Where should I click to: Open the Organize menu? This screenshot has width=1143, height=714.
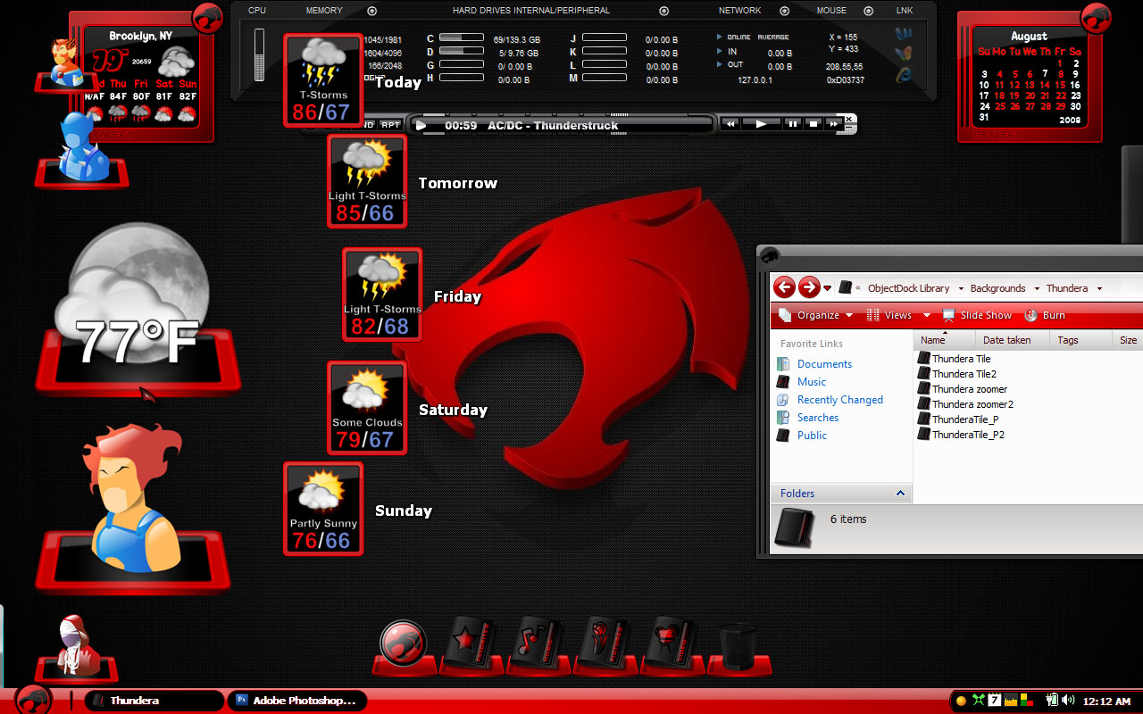[x=816, y=315]
